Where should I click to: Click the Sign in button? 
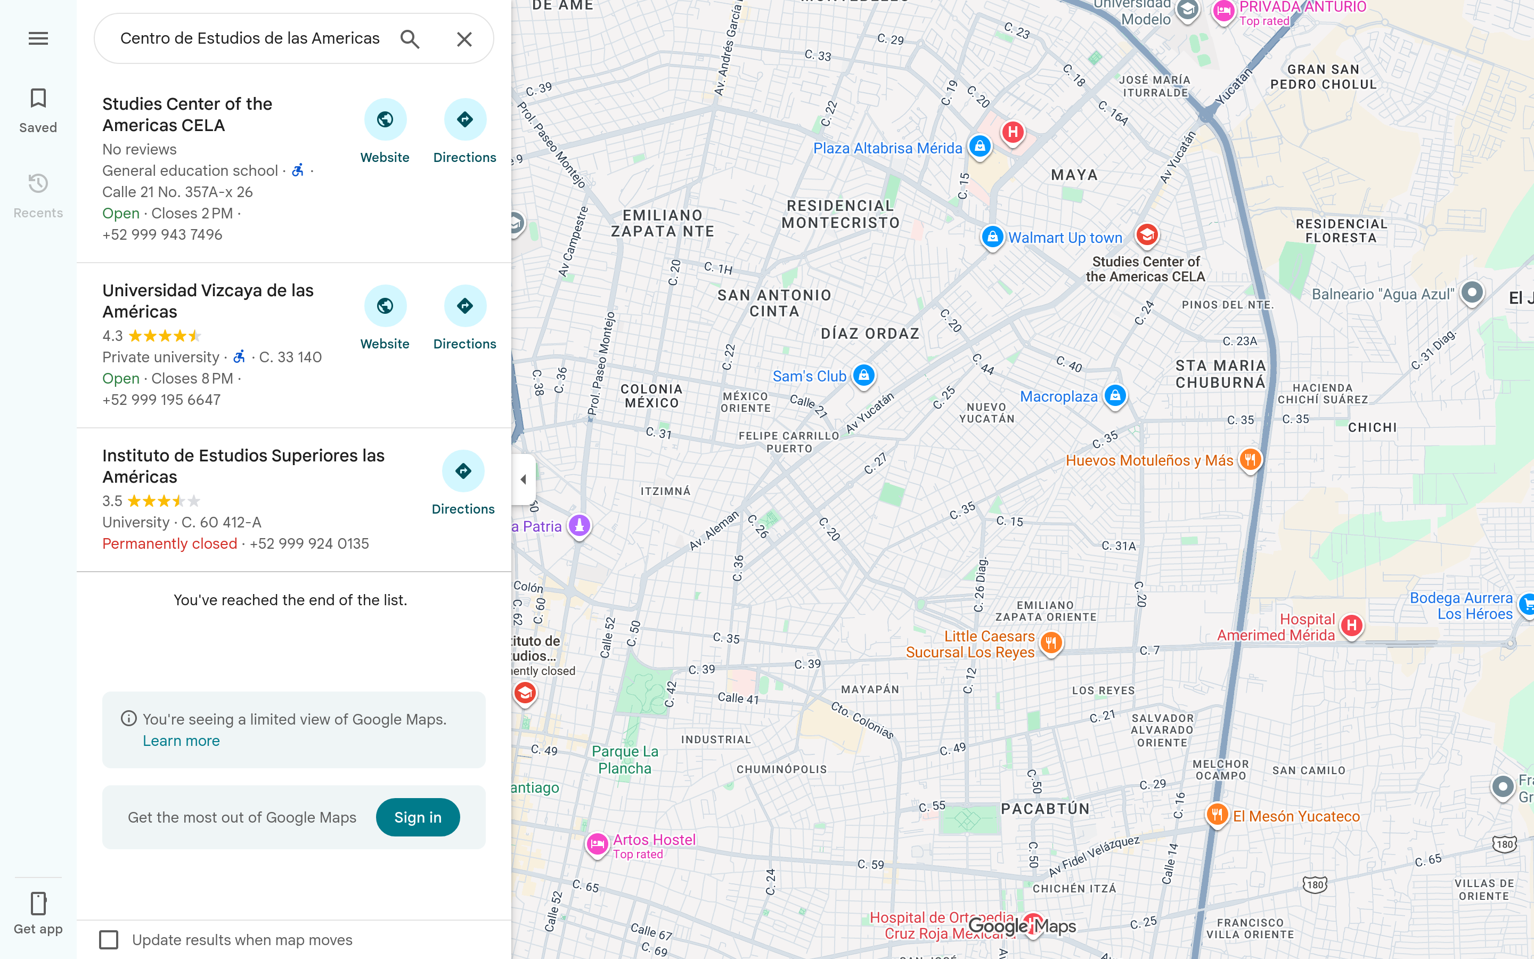click(x=418, y=817)
